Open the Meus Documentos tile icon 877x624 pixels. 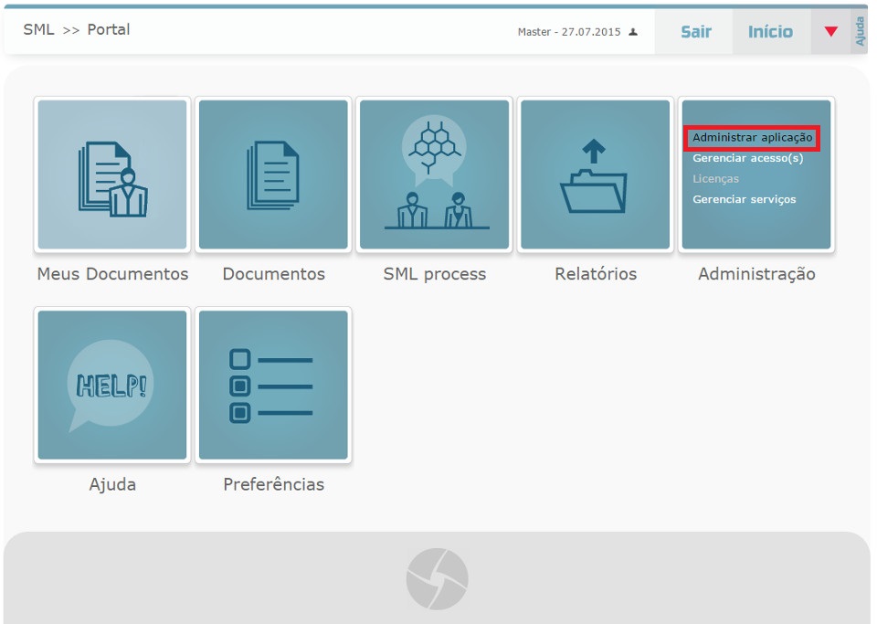pyautogui.click(x=112, y=175)
